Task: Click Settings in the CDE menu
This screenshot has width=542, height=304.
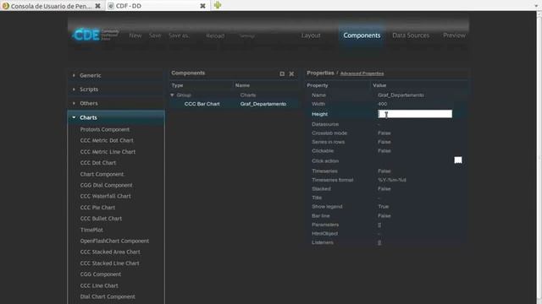Action: [x=246, y=35]
